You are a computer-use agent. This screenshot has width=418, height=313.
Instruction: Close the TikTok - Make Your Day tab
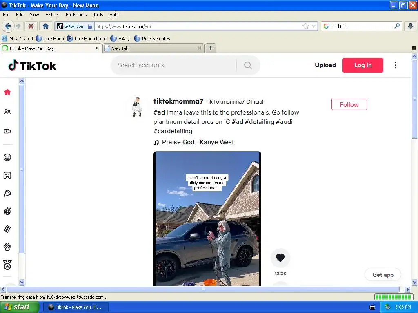97,48
